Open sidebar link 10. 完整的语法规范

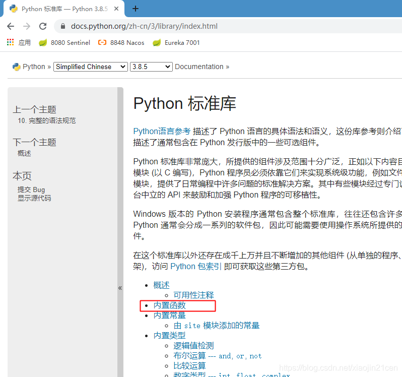[47, 120]
